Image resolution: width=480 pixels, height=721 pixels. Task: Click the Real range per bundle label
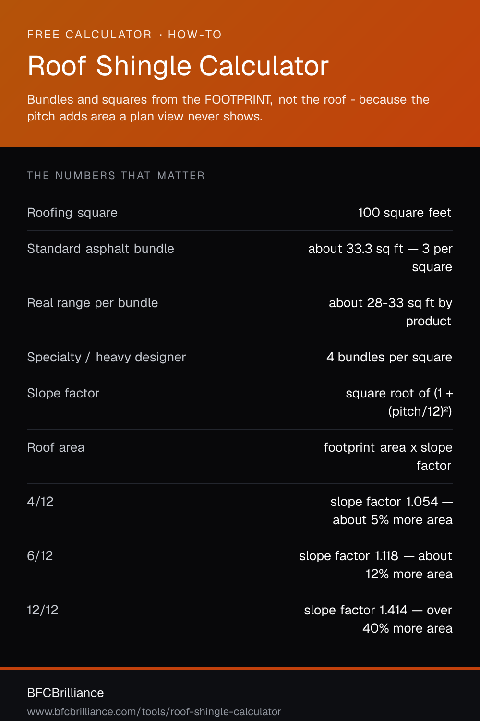93,303
